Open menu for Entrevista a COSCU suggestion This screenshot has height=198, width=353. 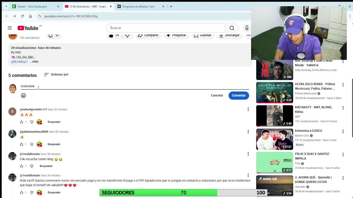[343, 131]
